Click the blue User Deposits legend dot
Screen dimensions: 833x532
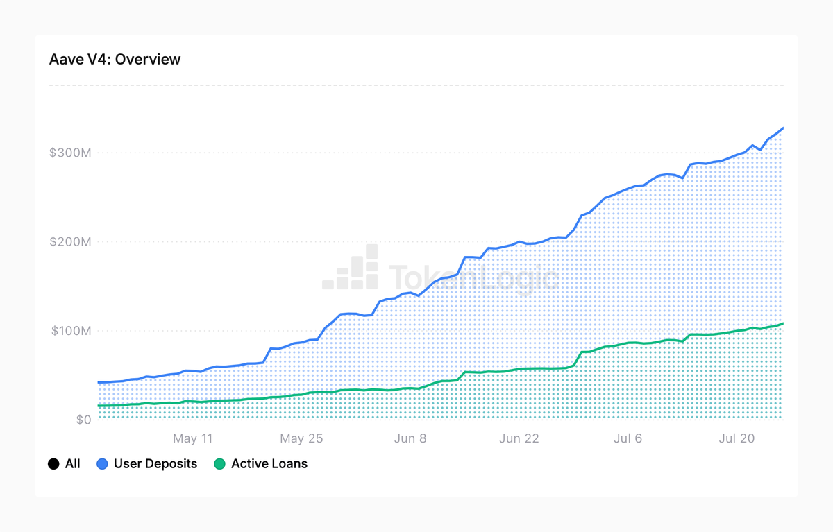[x=102, y=464]
